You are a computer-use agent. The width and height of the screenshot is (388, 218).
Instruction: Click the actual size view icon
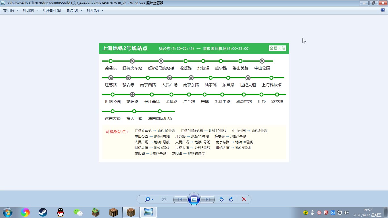coord(164,200)
